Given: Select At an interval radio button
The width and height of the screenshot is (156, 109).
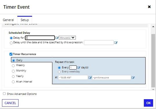Looking at the screenshot, I should [x=13, y=82].
